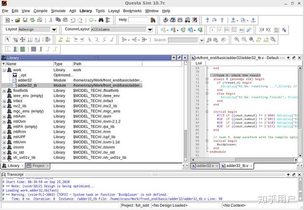Expand the floatfixlib library node
The height and width of the screenshot is (210, 304).
click(4, 90)
